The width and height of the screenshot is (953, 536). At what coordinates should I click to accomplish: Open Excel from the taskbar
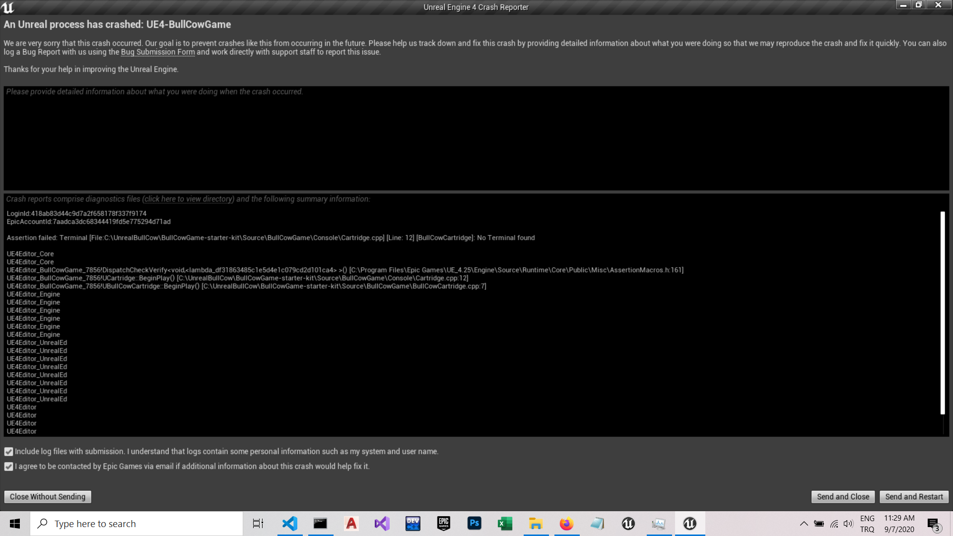pos(505,524)
